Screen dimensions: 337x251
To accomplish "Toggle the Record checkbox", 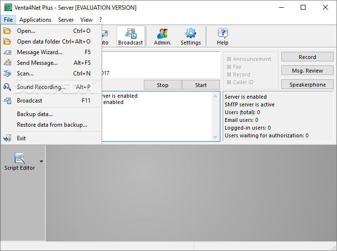I will (229, 74).
